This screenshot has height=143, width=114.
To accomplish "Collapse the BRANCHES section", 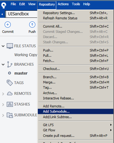I will 3,64.
